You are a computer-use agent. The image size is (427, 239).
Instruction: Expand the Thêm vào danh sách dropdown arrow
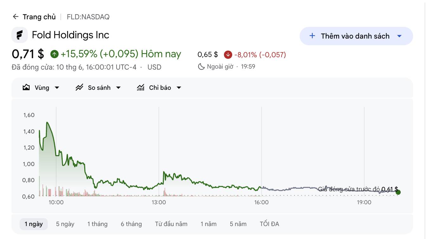click(399, 36)
